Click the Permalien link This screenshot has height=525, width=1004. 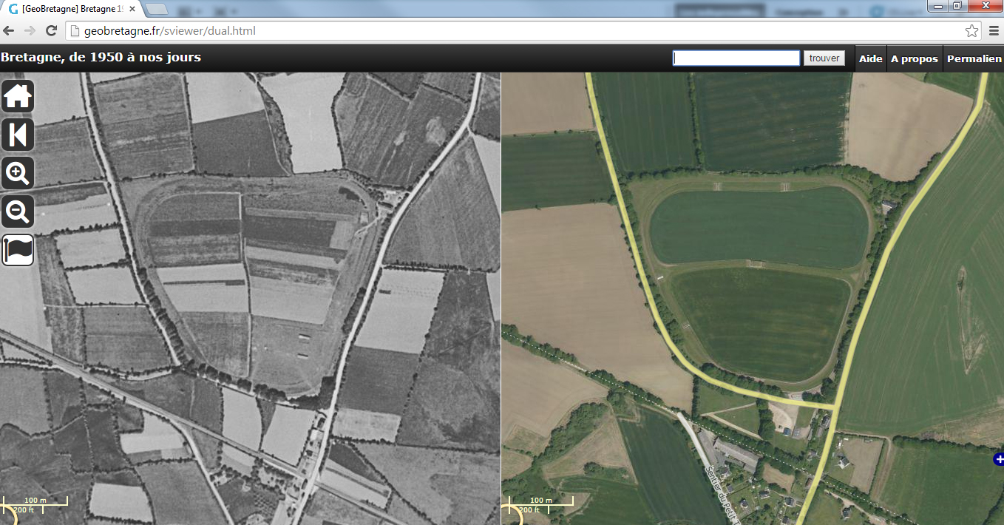[974, 58]
